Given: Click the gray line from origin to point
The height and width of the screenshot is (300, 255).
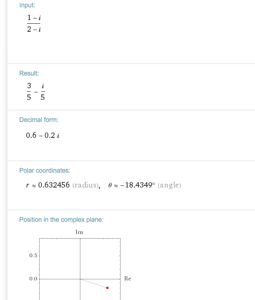Looking at the screenshot, I should pyautogui.click(x=94, y=283).
